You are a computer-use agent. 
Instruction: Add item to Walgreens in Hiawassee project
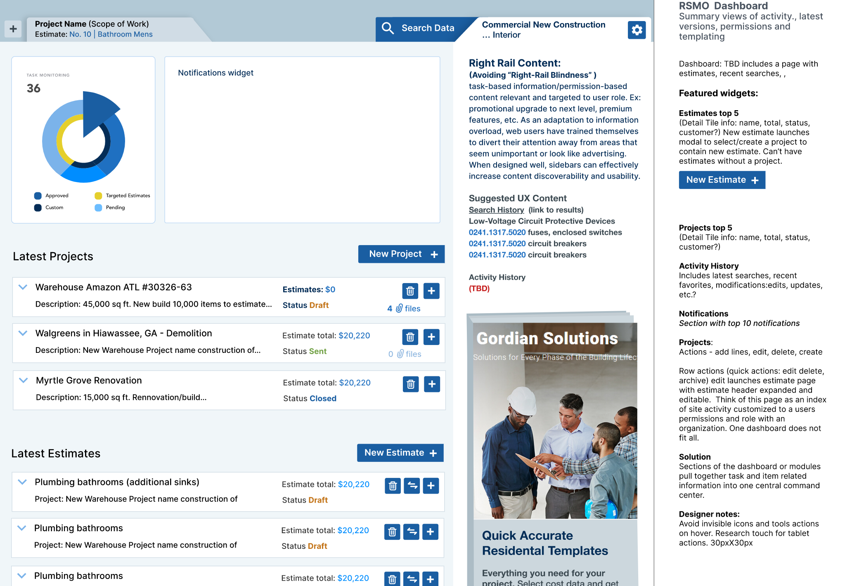pos(431,337)
